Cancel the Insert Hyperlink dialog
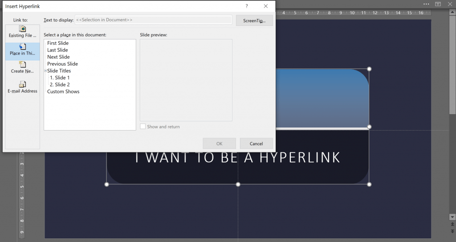 click(256, 143)
